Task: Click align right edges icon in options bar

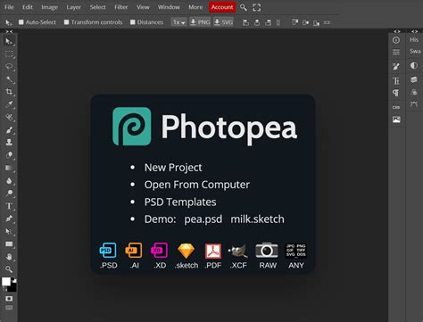Action: click(268, 22)
